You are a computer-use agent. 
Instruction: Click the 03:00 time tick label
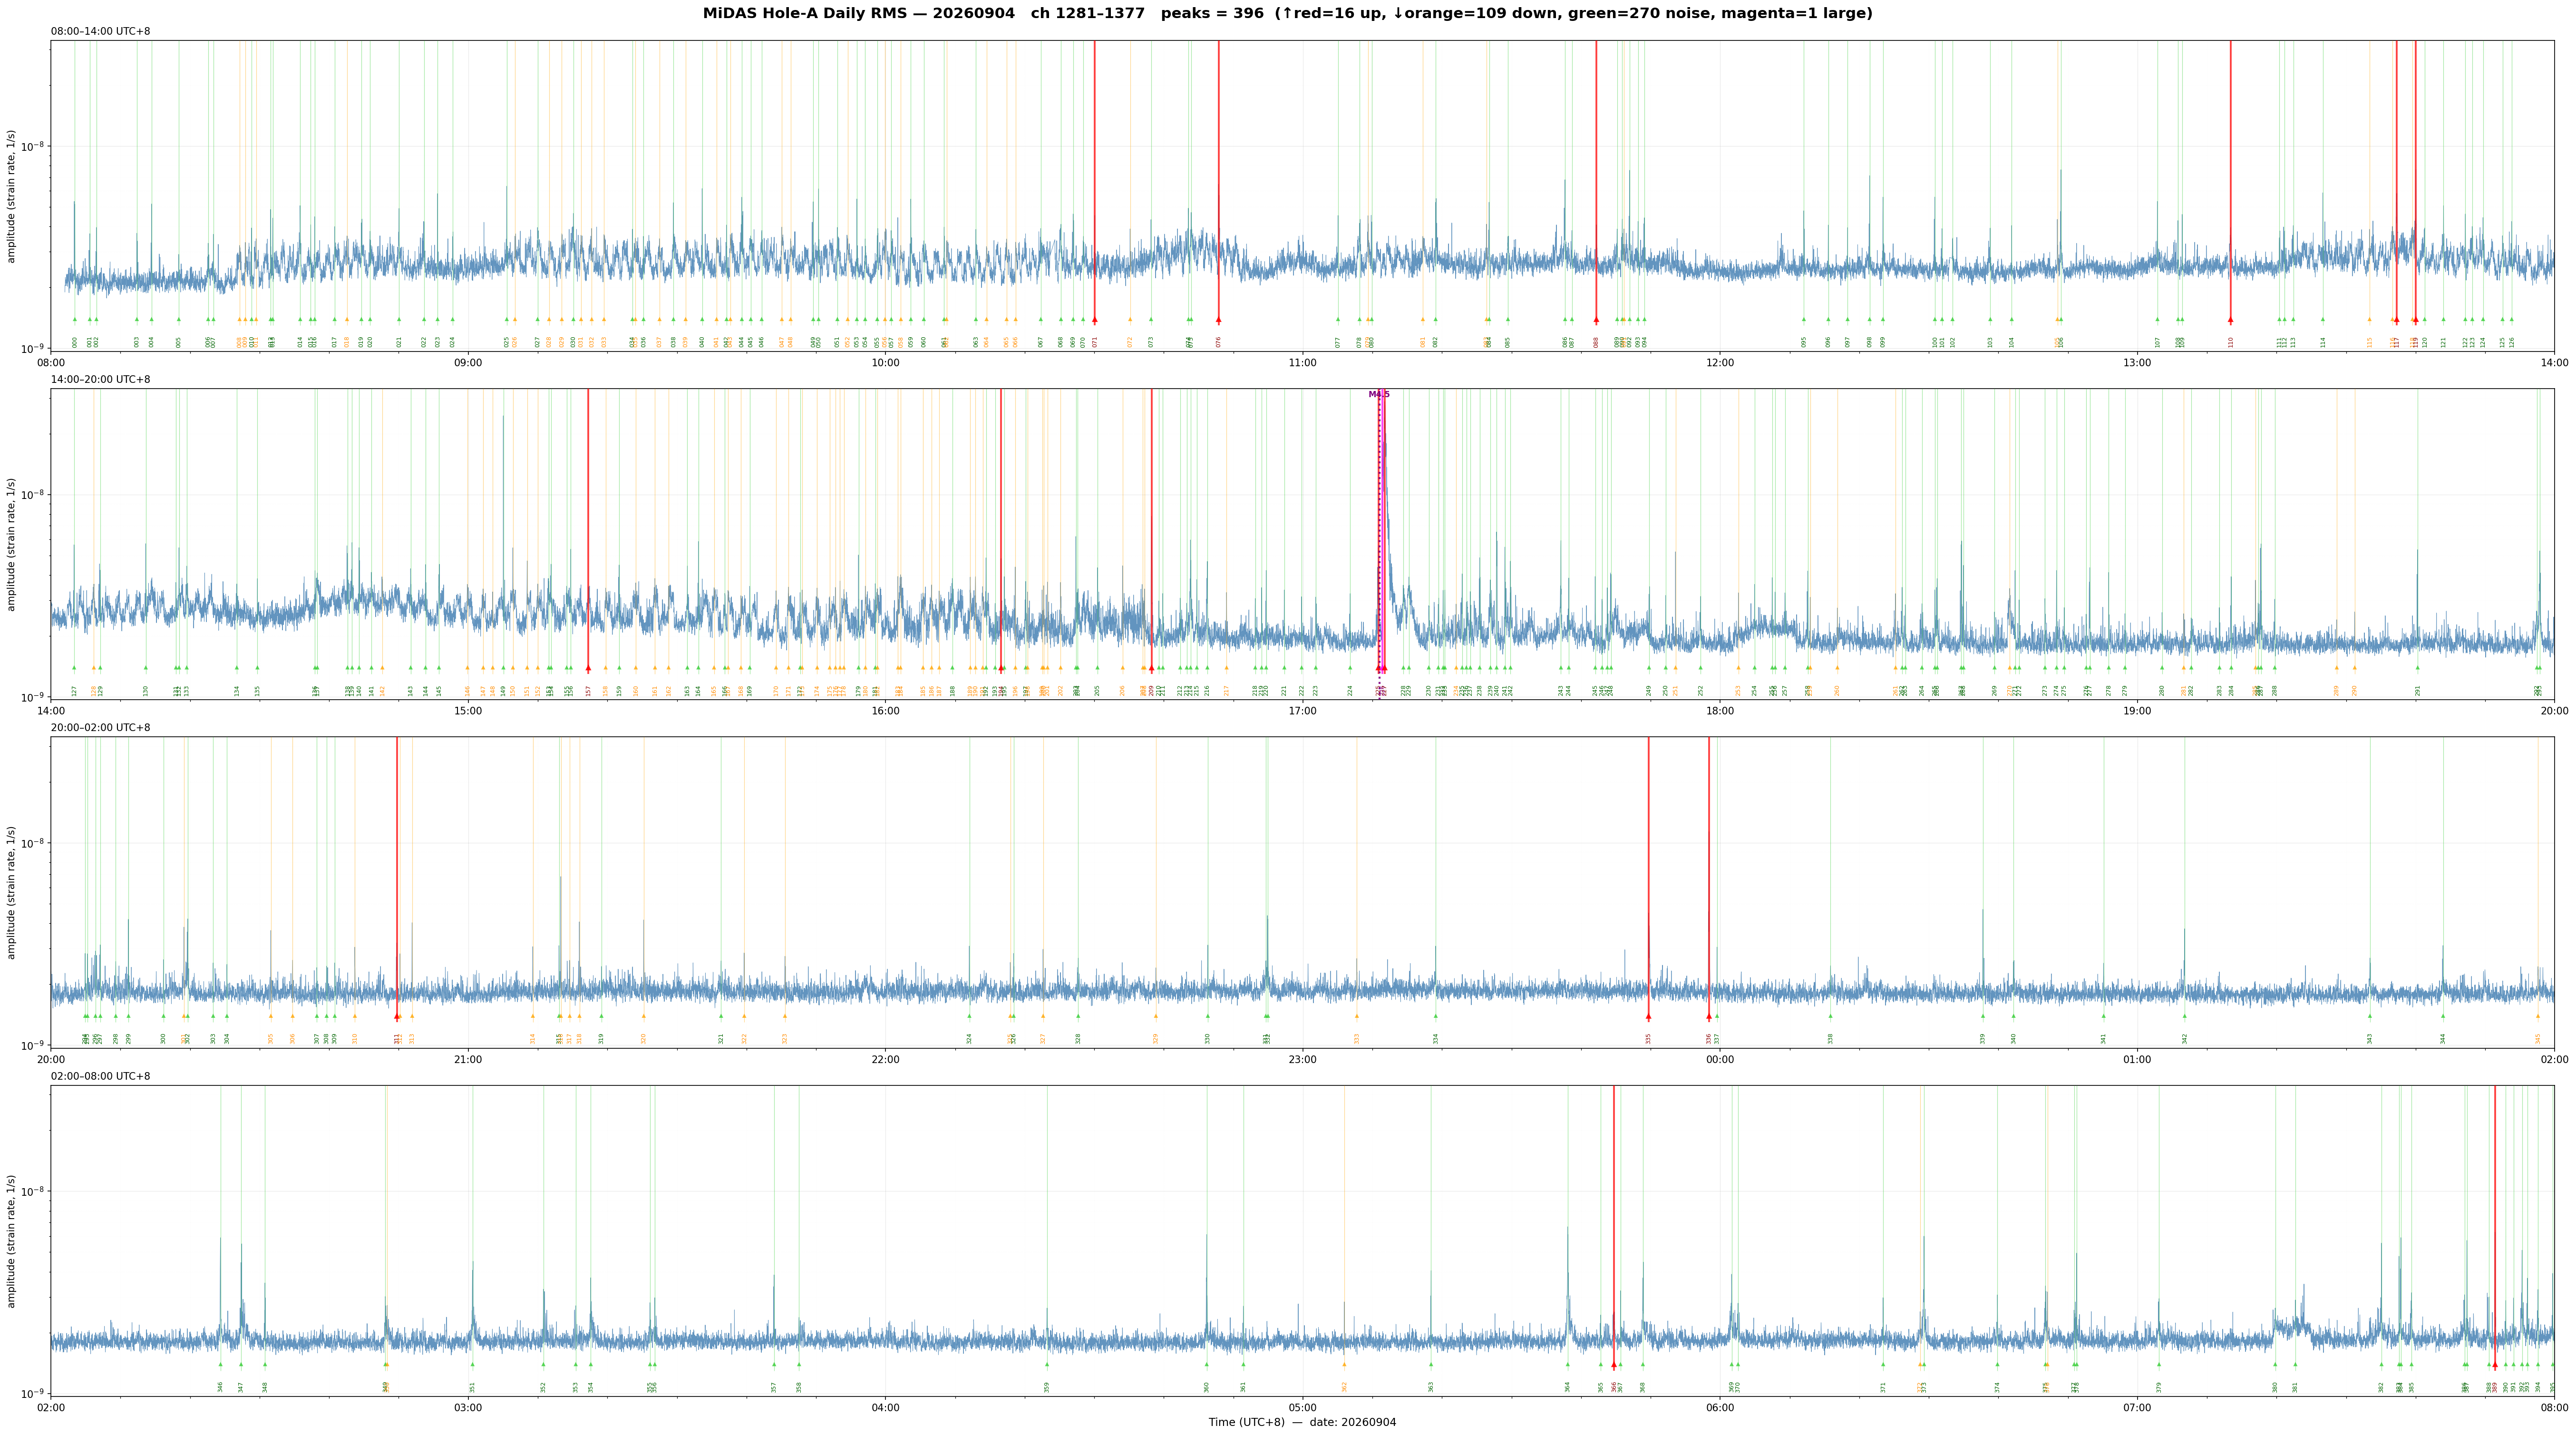tap(468, 1408)
